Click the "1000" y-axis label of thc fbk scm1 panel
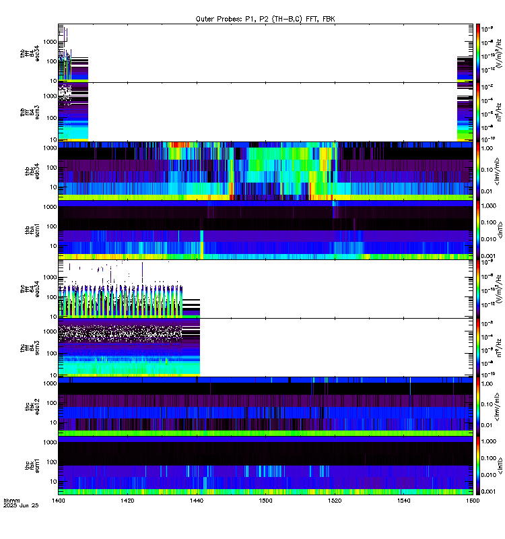The height and width of the screenshot is (539, 505). (50, 443)
